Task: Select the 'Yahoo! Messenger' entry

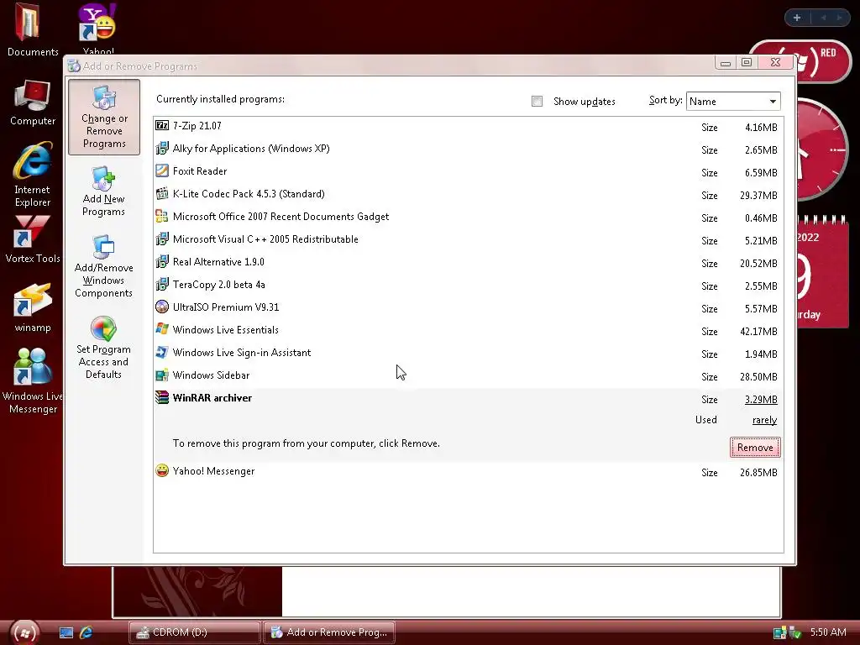Action: [x=468, y=471]
